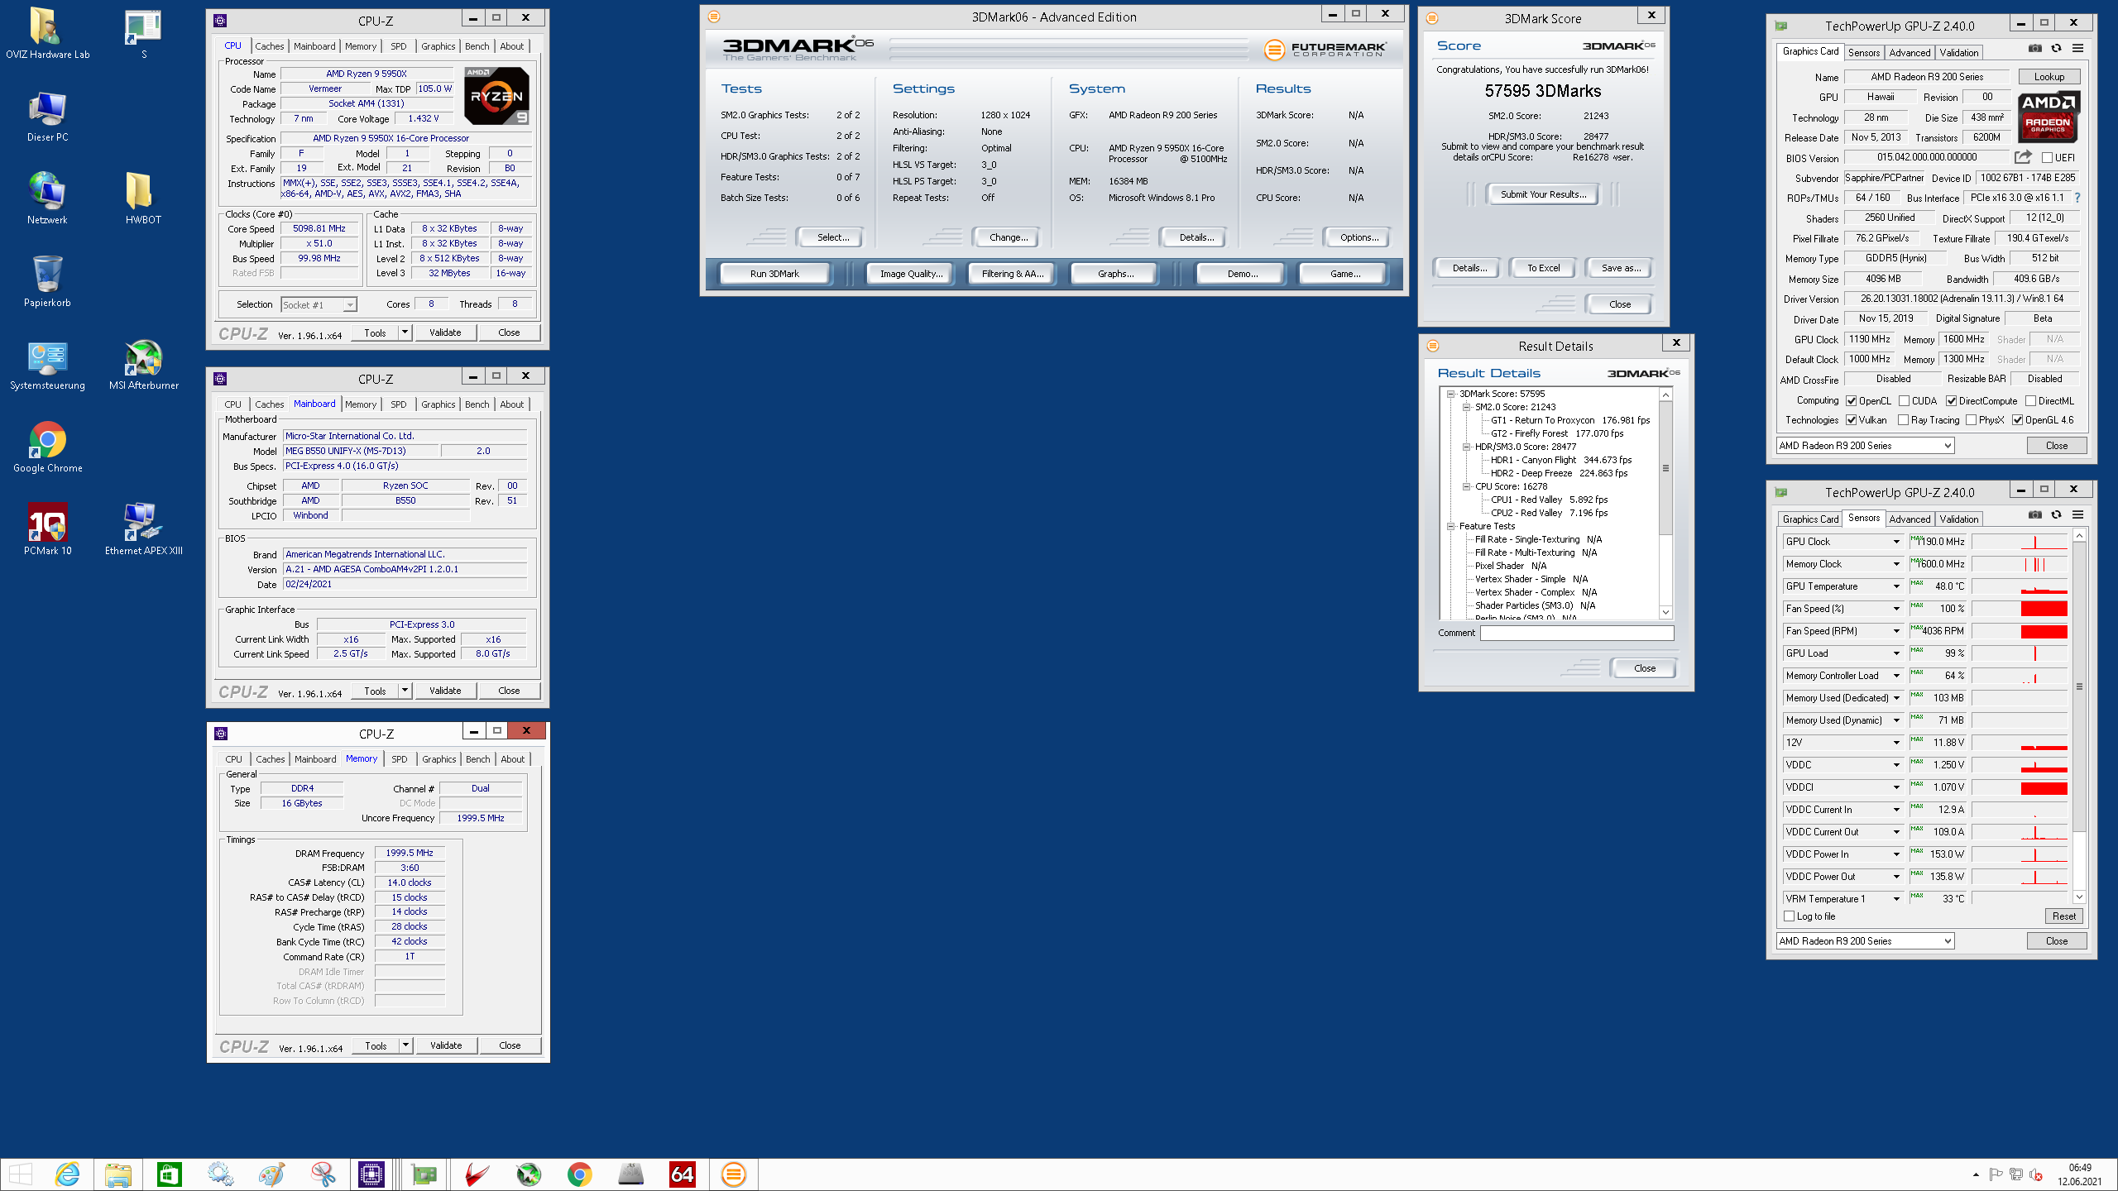Open Chrome from the taskbar
Viewport: 2118px width, 1191px height.
(x=579, y=1174)
